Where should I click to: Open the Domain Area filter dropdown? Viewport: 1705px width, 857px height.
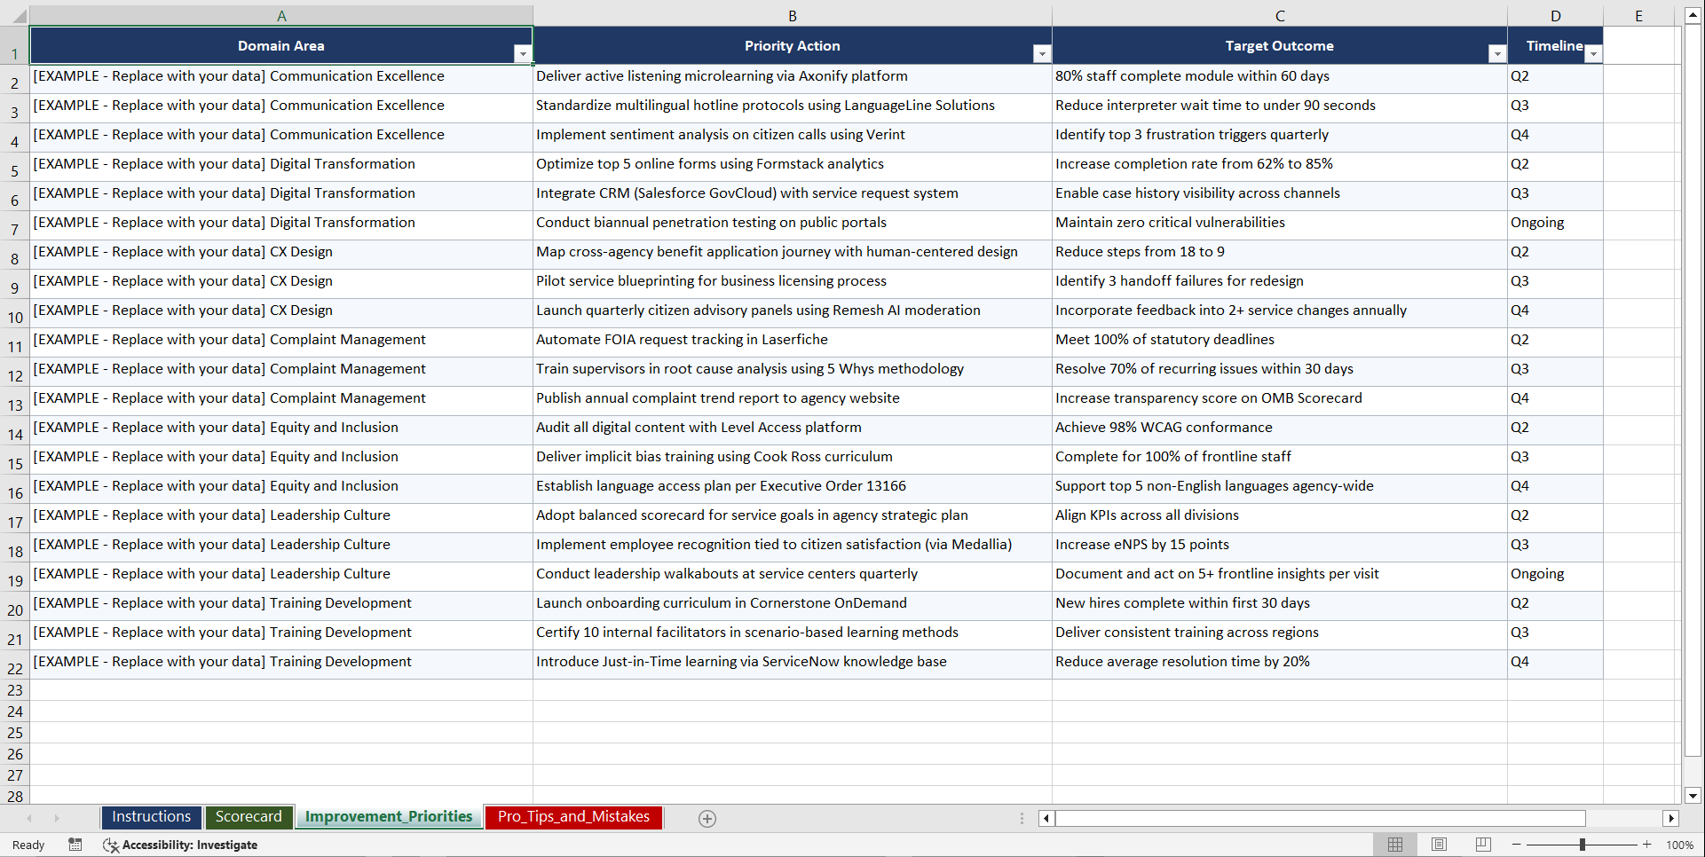click(524, 54)
